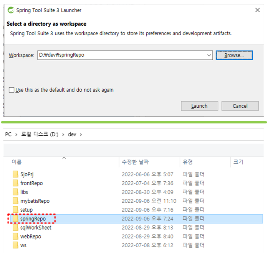
Task: Expand the chevron after dev in breadcrumb
Action: (x=81, y=135)
